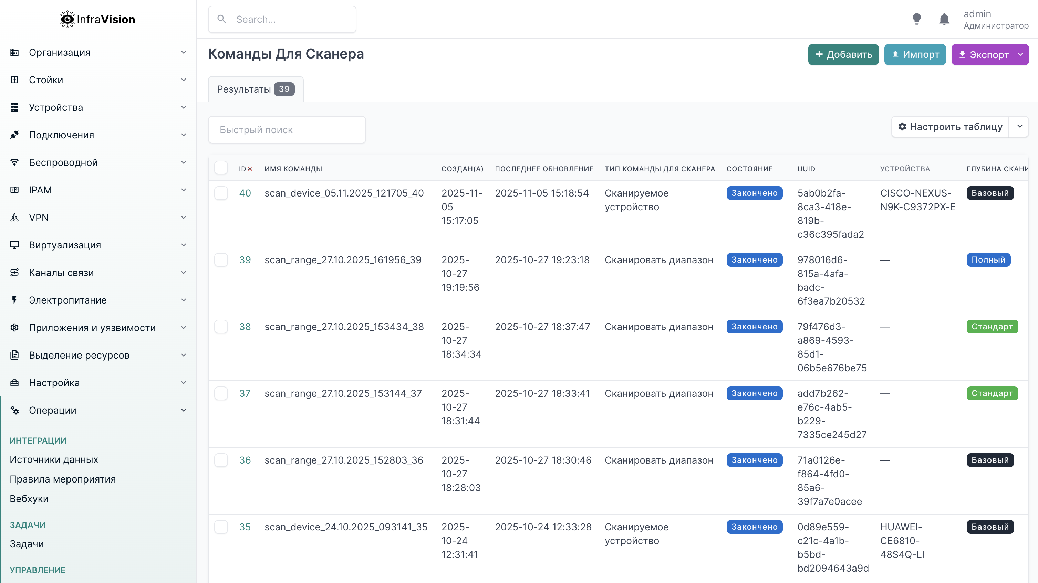Toggle the select-all checkbox in table header
The width and height of the screenshot is (1038, 583).
click(221, 168)
